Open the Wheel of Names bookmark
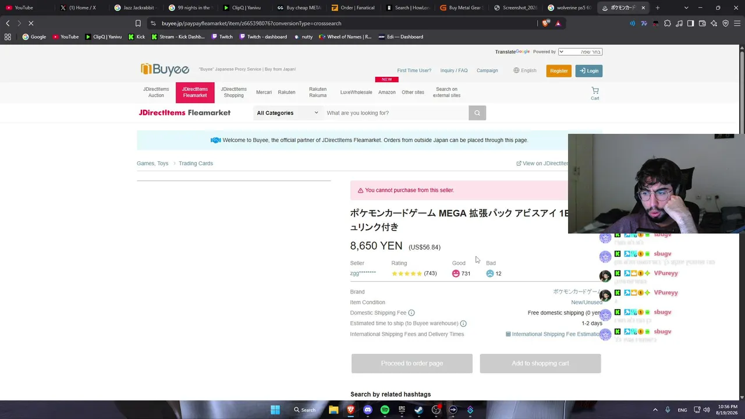 pos(345,37)
